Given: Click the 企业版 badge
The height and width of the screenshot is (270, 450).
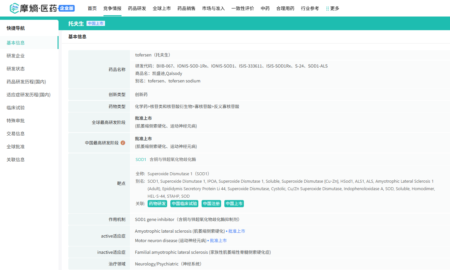Looking at the screenshot, I should (x=67, y=8).
